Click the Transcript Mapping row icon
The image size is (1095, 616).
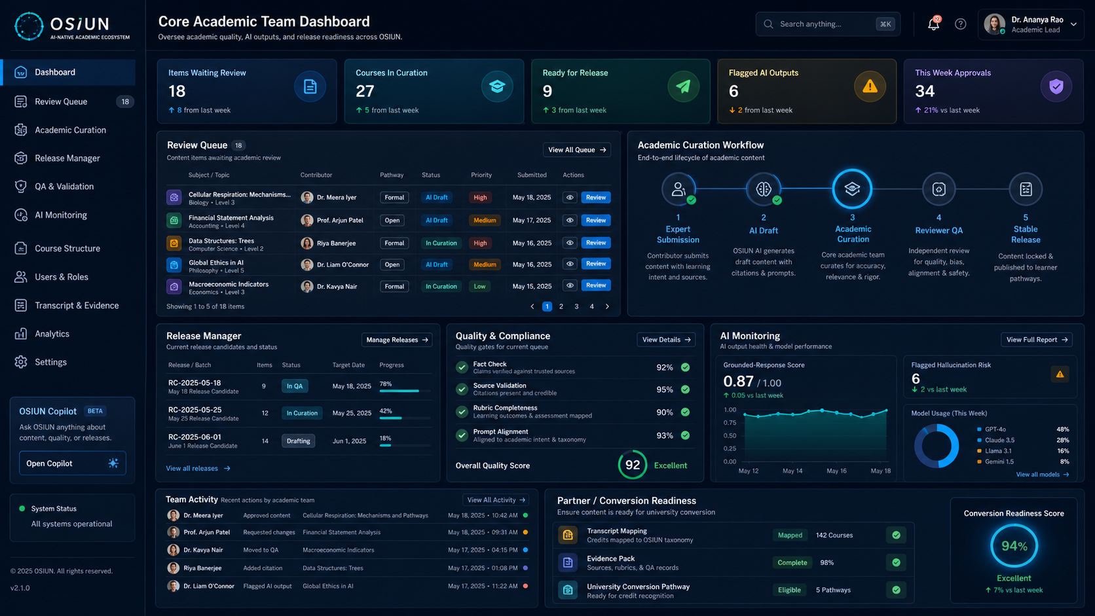click(568, 535)
